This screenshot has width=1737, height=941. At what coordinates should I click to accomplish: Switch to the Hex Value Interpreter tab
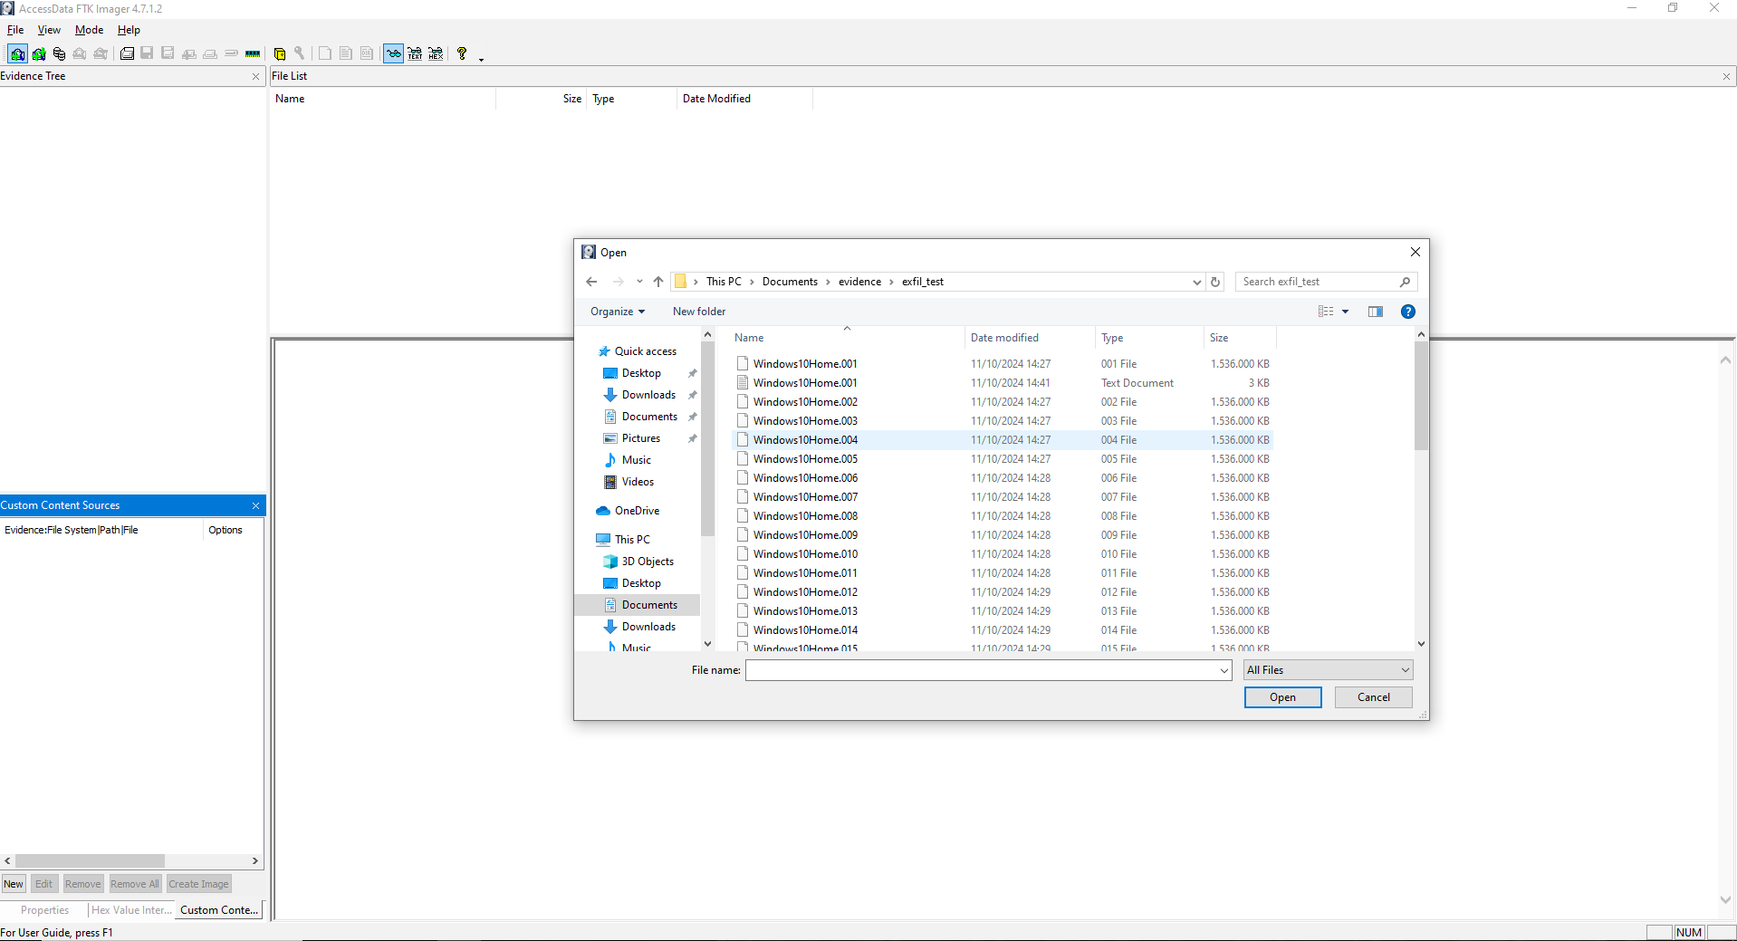[x=131, y=910]
